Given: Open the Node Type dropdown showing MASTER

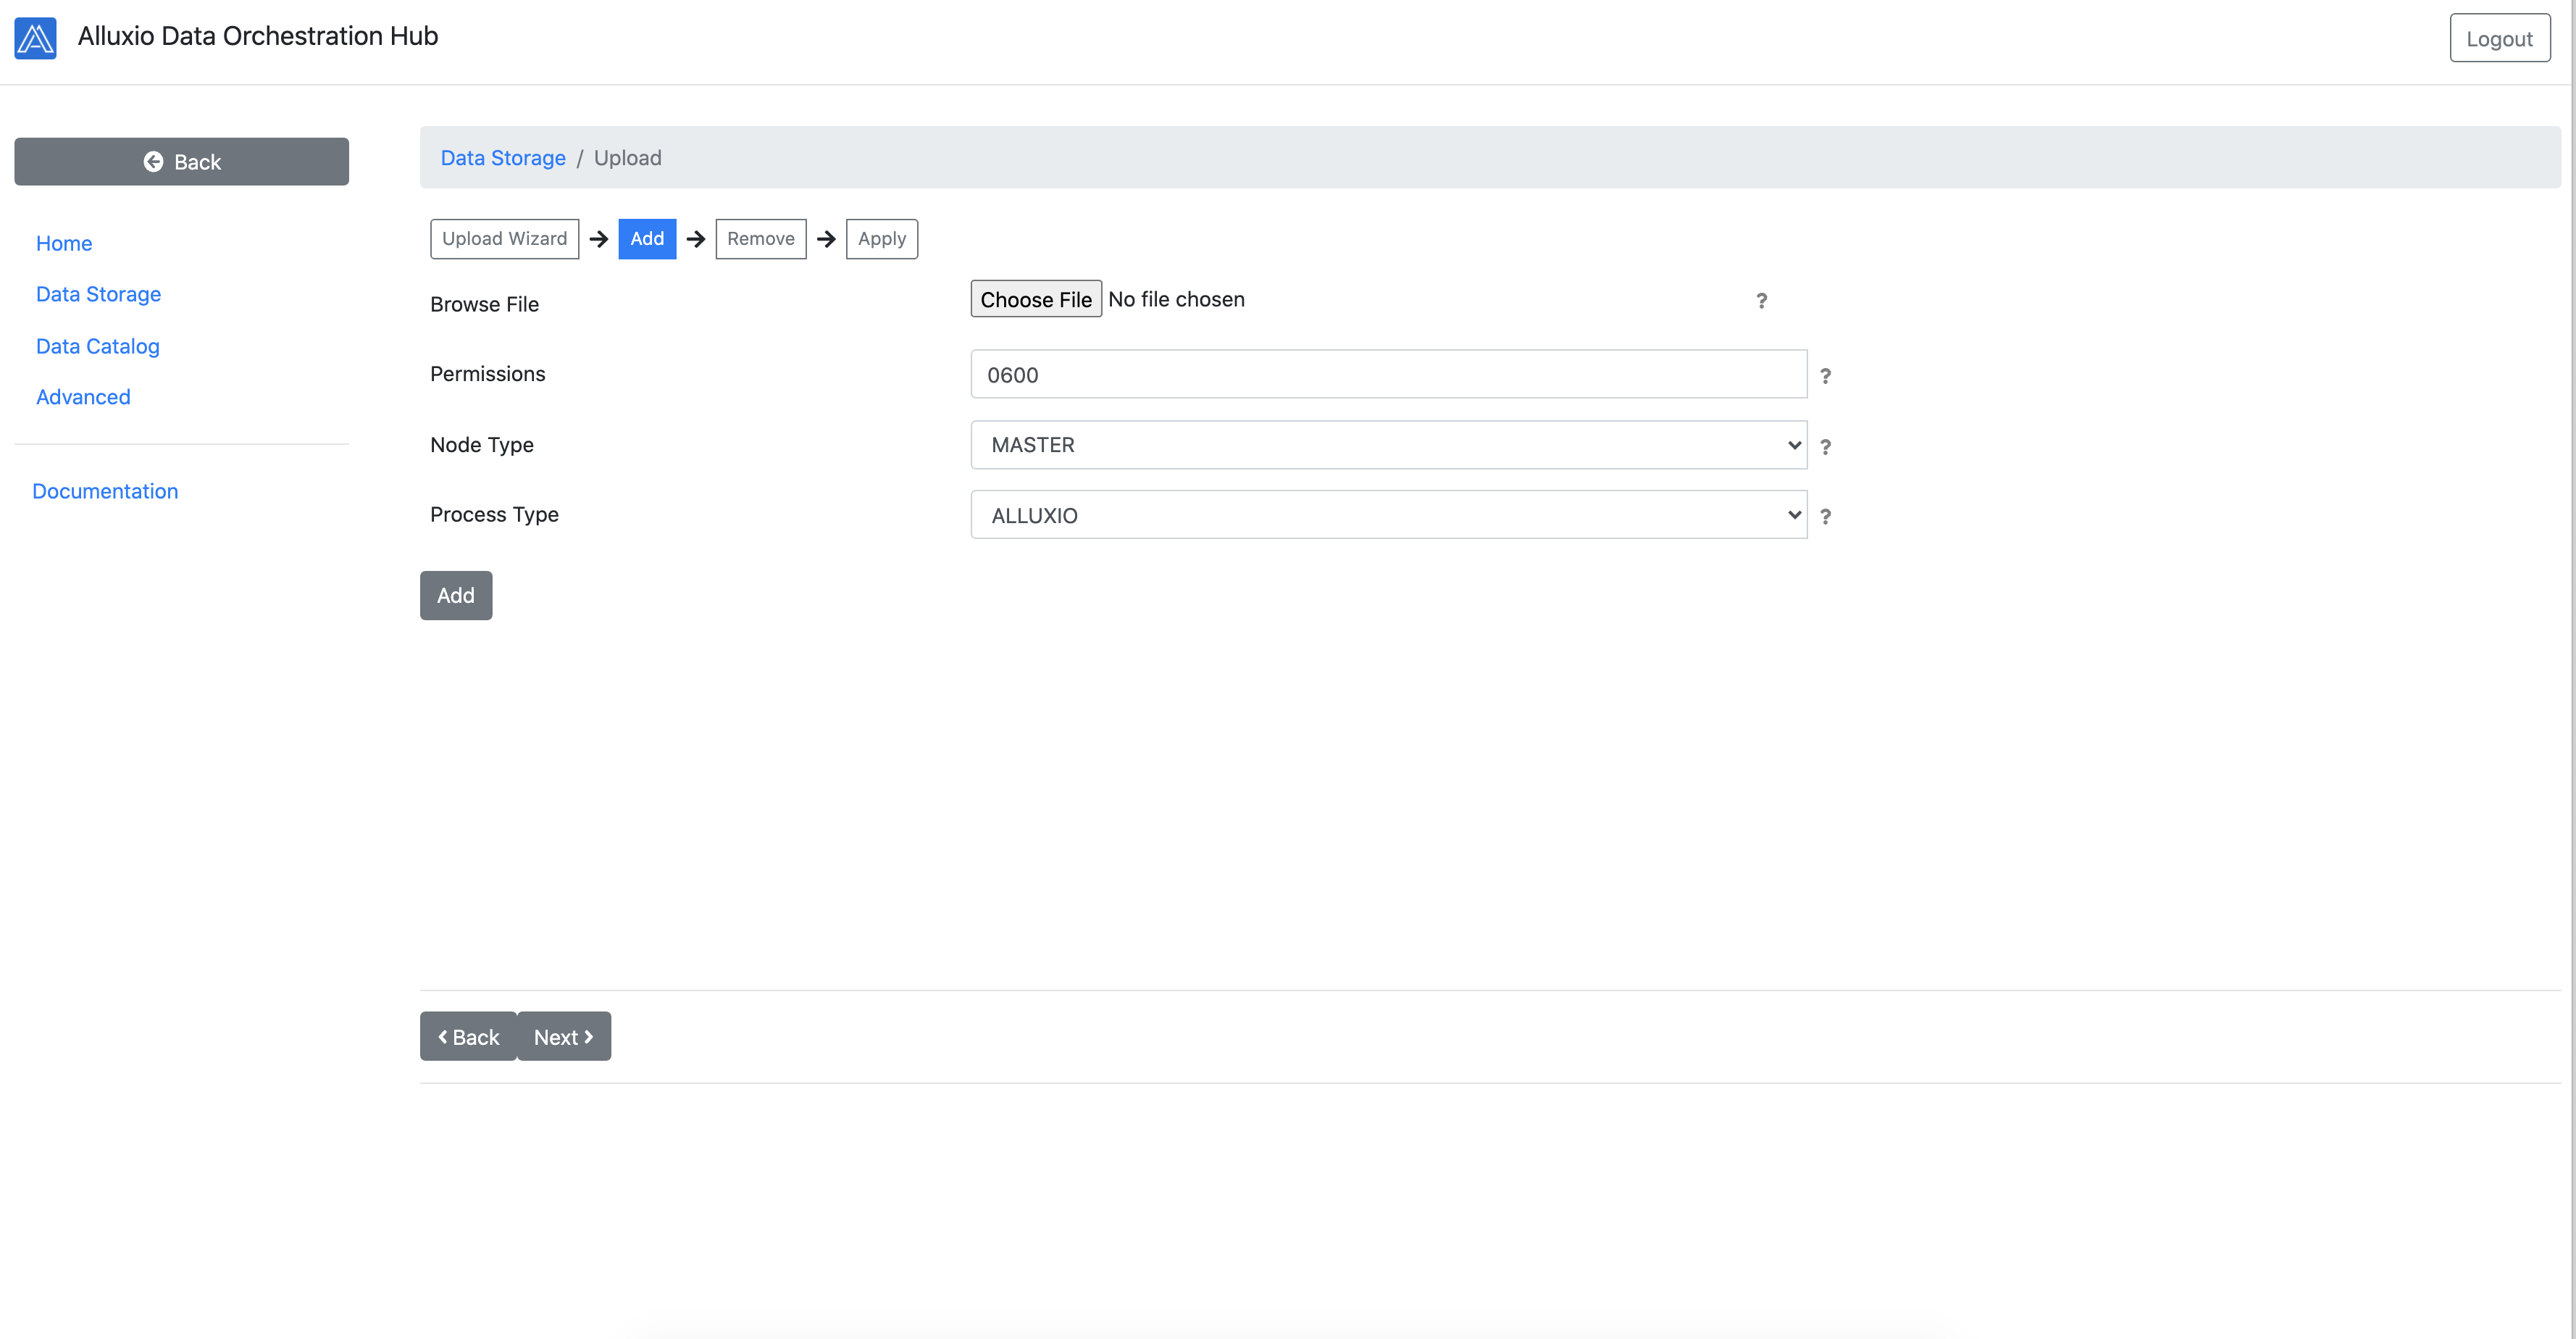Looking at the screenshot, I should pos(1388,445).
